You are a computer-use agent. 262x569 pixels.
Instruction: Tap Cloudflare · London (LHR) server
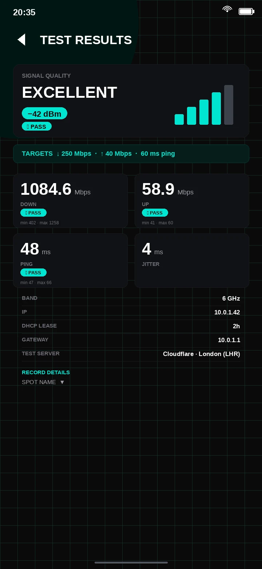(202, 354)
